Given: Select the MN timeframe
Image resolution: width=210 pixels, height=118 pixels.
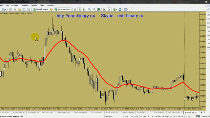Looking at the screenshot, I should tap(209, 47).
